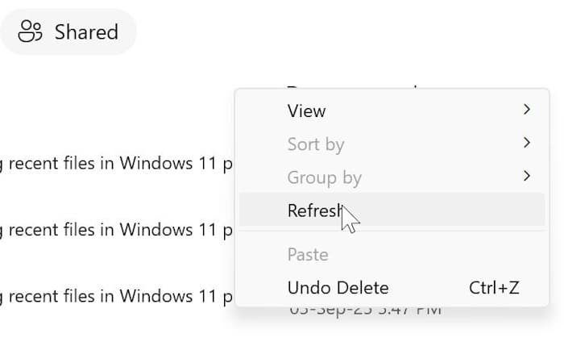Click the Group by menu entry
This screenshot has width=564, height=346.
[x=324, y=177]
